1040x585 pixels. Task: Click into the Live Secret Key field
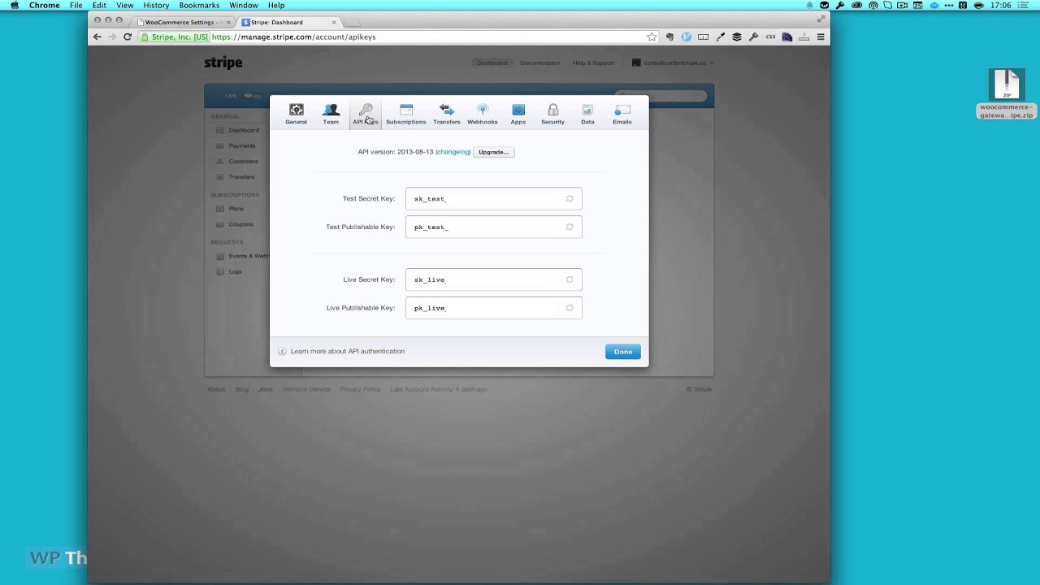tap(493, 279)
